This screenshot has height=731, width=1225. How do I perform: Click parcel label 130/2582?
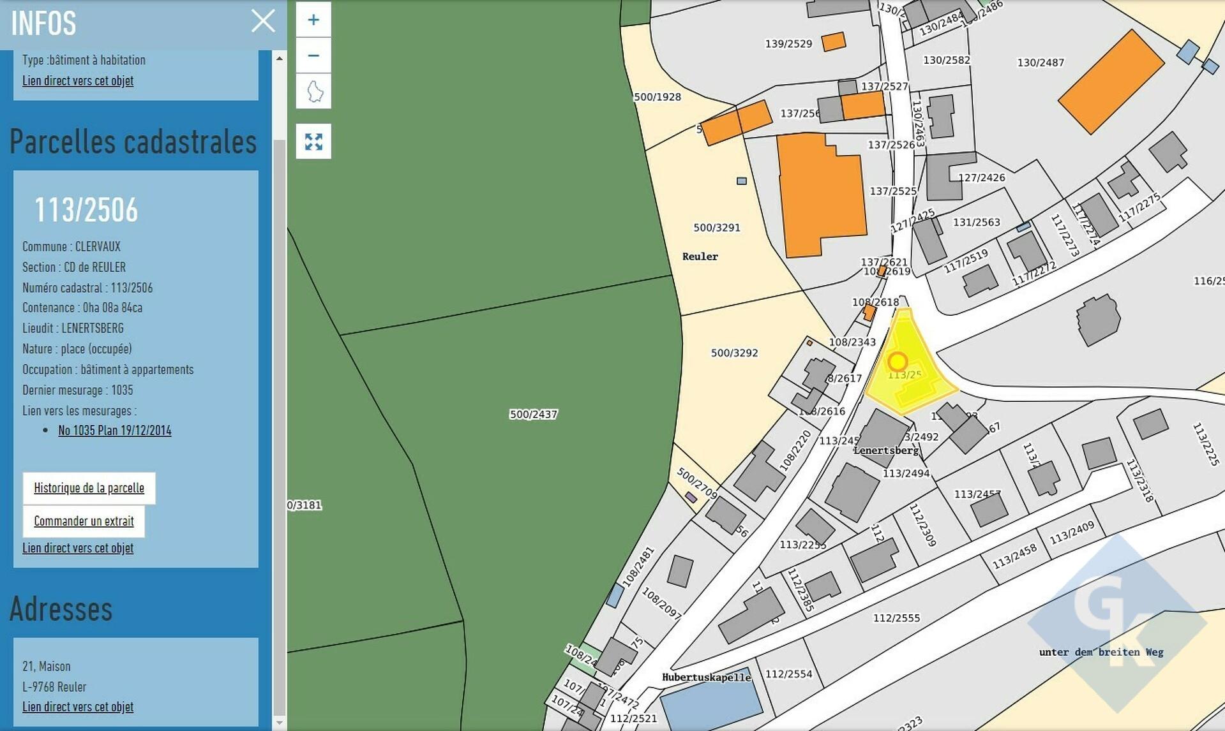pos(946,60)
